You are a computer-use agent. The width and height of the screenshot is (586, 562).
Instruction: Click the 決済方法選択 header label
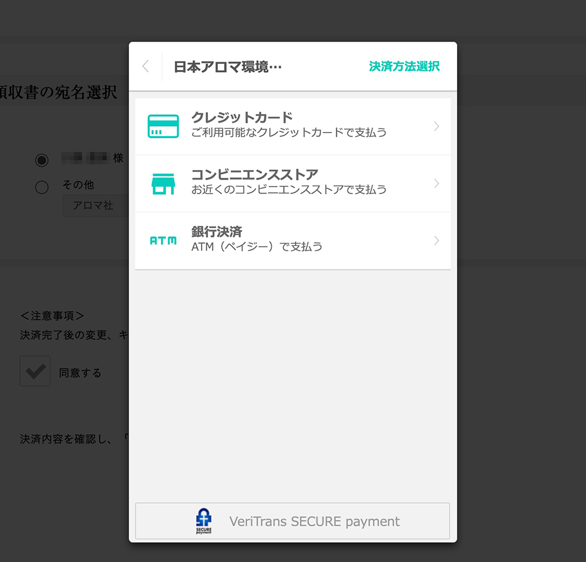(404, 66)
